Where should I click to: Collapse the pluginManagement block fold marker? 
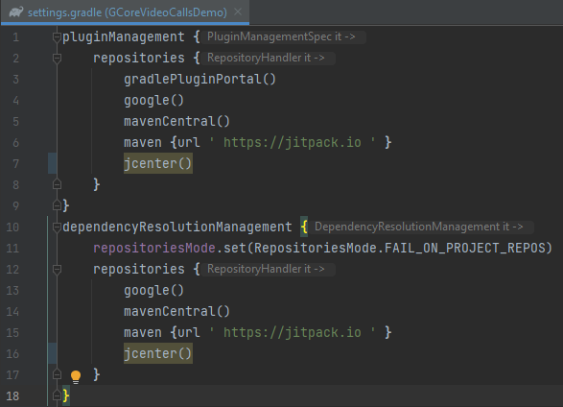pyautogui.click(x=57, y=36)
